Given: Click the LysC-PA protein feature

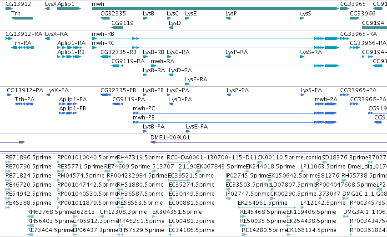Looking at the screenshot, I should [x=169, y=95].
